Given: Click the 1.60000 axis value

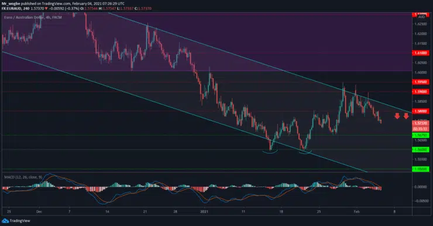Looking at the screenshot, I should (420, 72).
